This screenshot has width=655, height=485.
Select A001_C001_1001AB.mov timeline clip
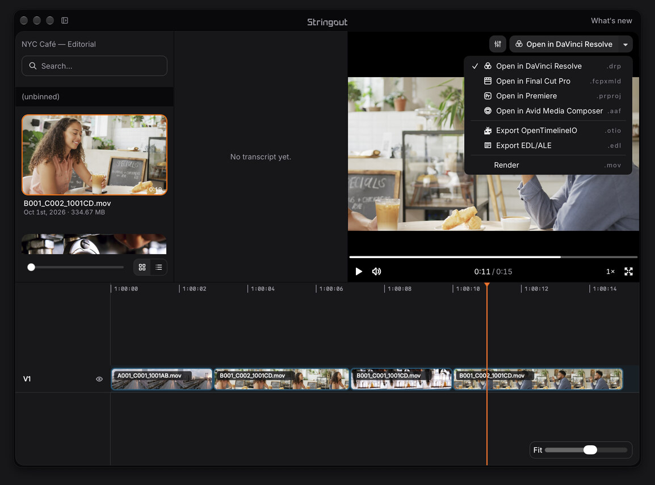pos(162,379)
